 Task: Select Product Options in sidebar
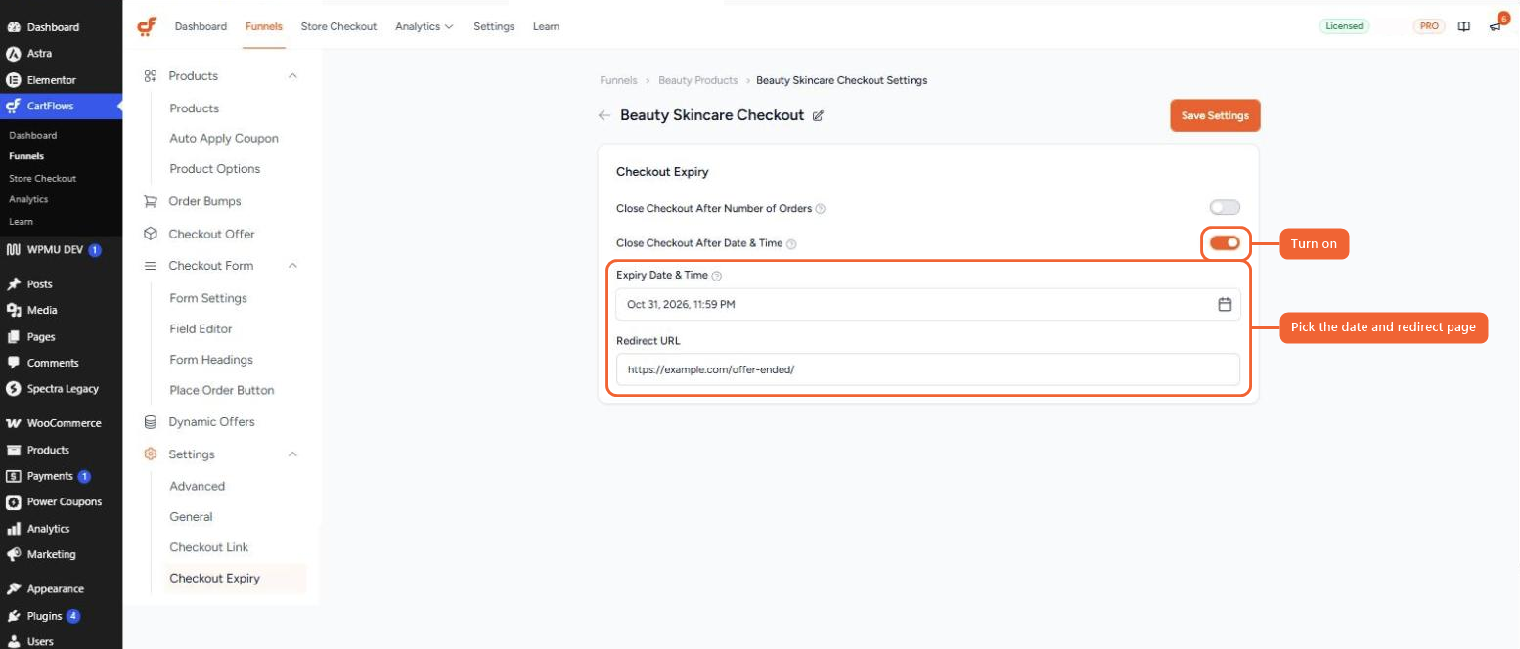(x=215, y=169)
